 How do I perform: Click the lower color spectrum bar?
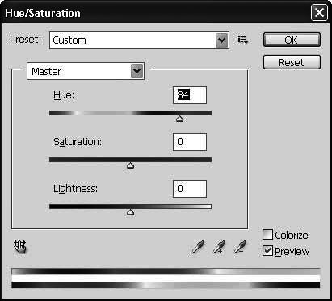(x=166, y=285)
